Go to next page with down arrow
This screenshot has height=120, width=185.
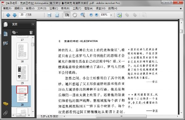click(x=14, y=15)
